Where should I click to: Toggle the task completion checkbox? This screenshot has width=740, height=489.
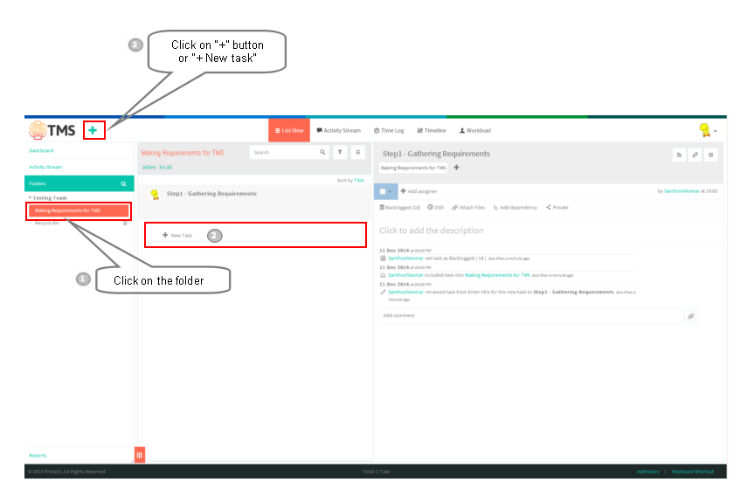[383, 191]
